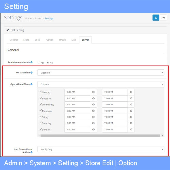
Task: Click Settings breadcrumb link
Action: (49, 18)
